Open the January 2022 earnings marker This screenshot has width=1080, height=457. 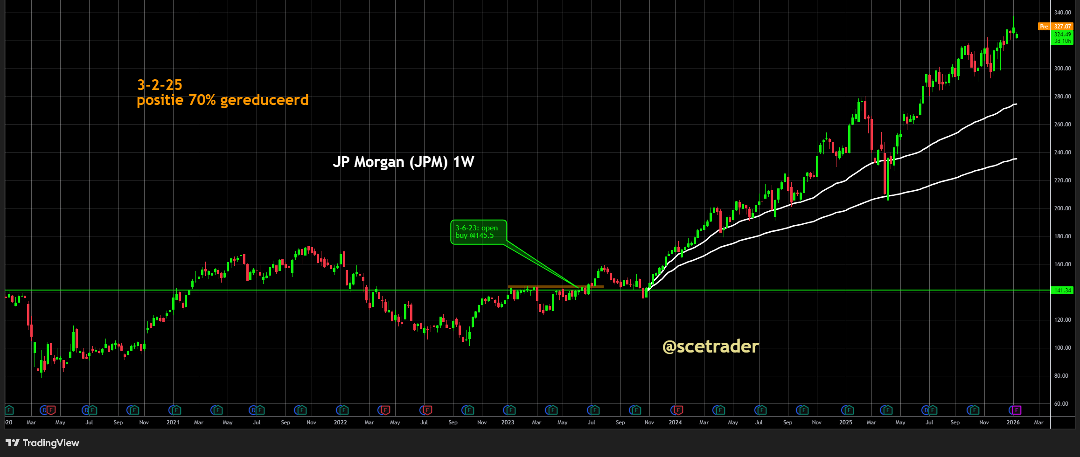(x=344, y=410)
